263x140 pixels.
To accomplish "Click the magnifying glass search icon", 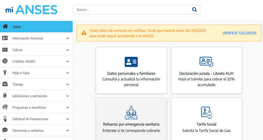I will click(195, 10).
